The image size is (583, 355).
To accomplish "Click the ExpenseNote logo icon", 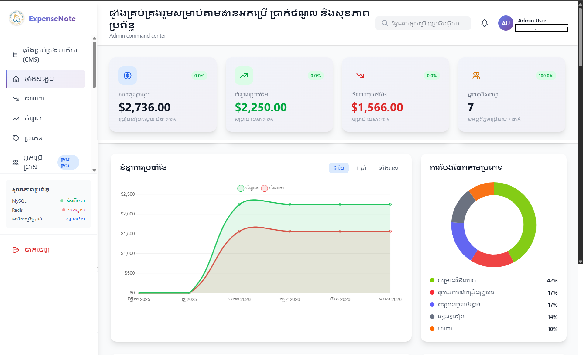I will tap(17, 19).
